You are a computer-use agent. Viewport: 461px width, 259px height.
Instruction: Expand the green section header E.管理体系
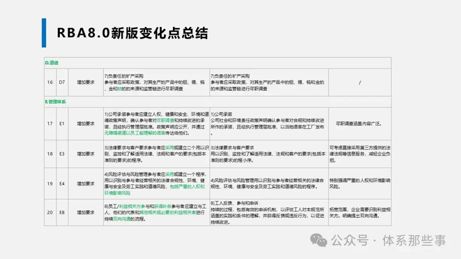(x=55, y=101)
